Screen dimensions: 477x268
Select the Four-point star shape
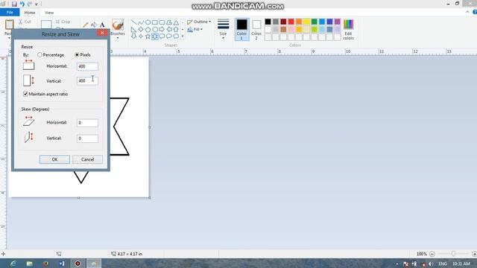point(141,36)
